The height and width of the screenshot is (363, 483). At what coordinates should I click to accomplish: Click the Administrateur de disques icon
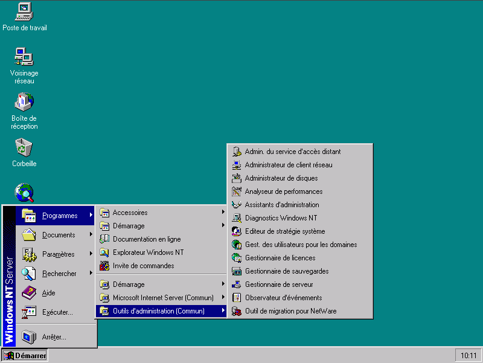(237, 178)
